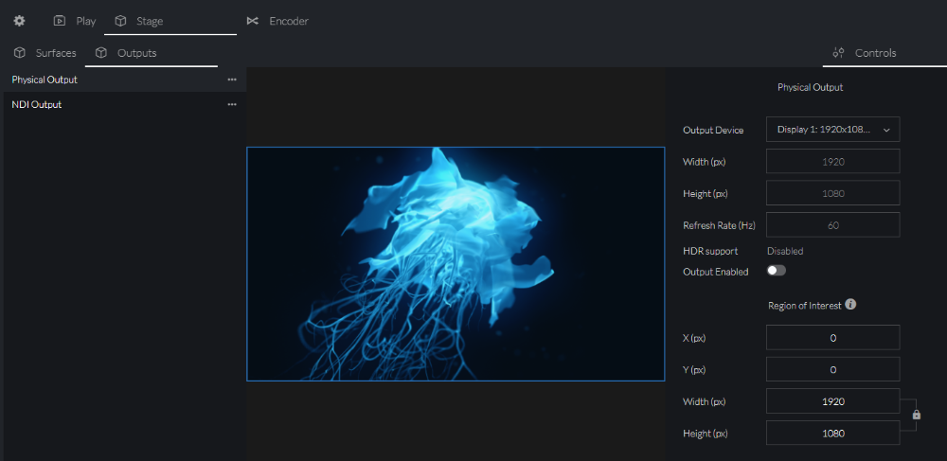The image size is (947, 461).
Task: Click the Region of Interest X field
Action: (832, 338)
